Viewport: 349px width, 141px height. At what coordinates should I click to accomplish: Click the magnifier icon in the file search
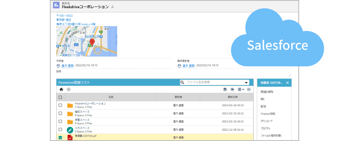pos(182,82)
